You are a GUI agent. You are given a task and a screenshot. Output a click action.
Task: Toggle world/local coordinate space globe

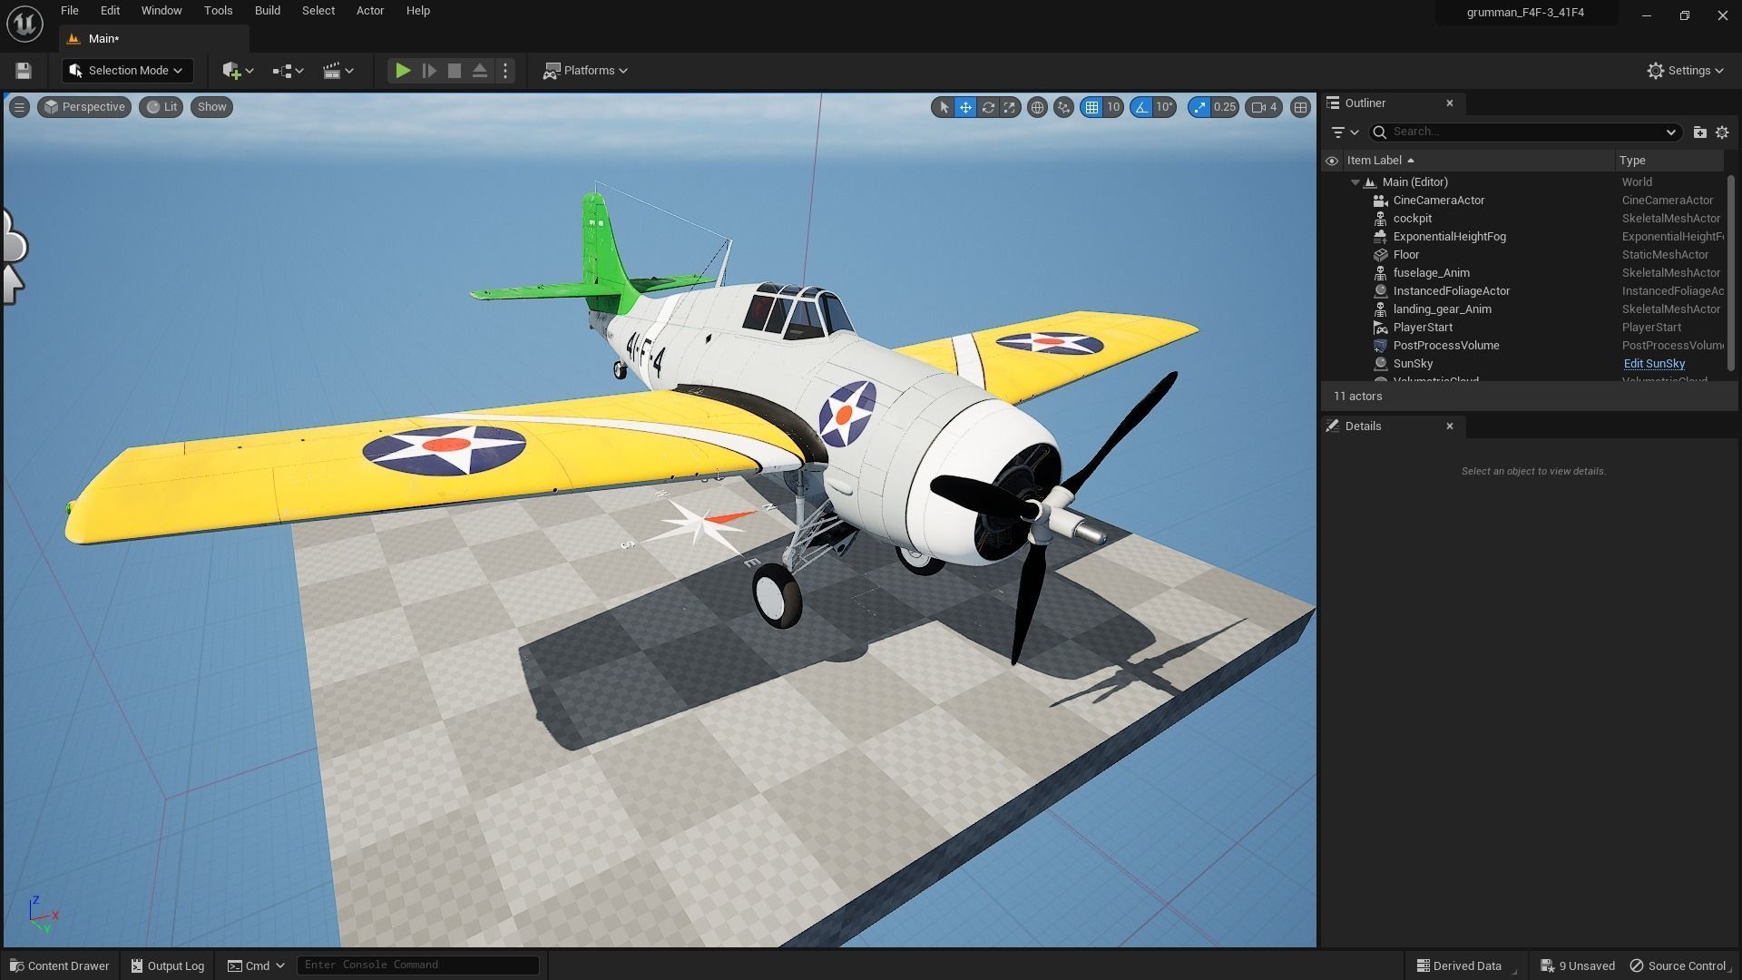coord(1037,107)
